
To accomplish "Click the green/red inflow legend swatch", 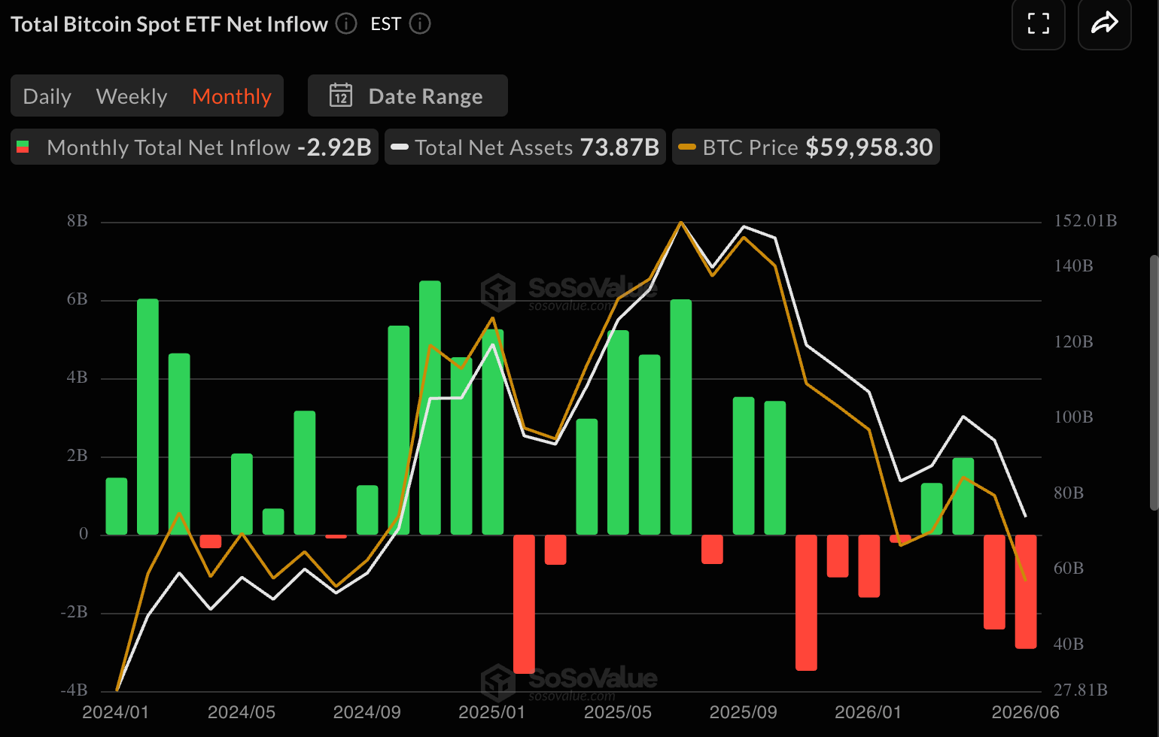I will click(x=23, y=147).
